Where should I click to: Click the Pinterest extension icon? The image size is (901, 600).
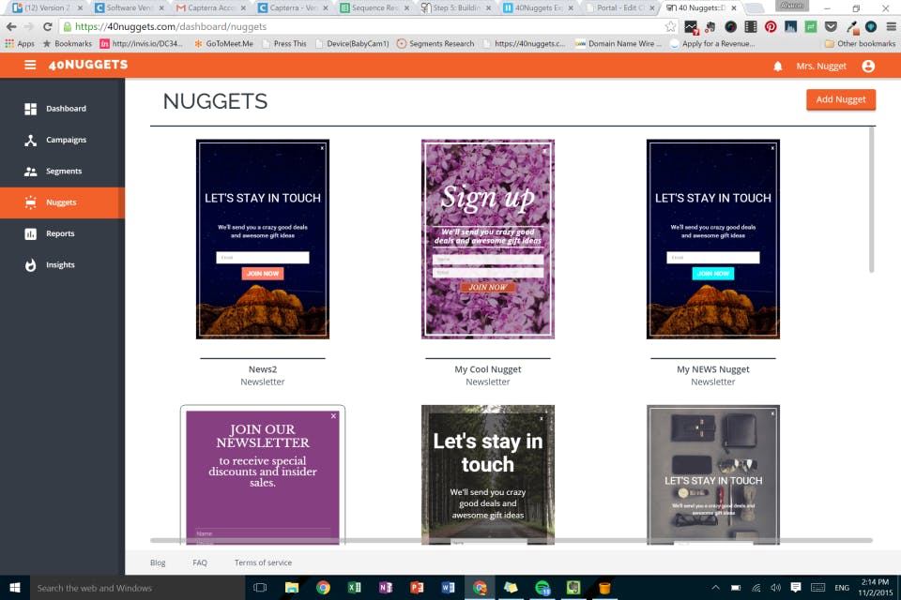(771, 26)
